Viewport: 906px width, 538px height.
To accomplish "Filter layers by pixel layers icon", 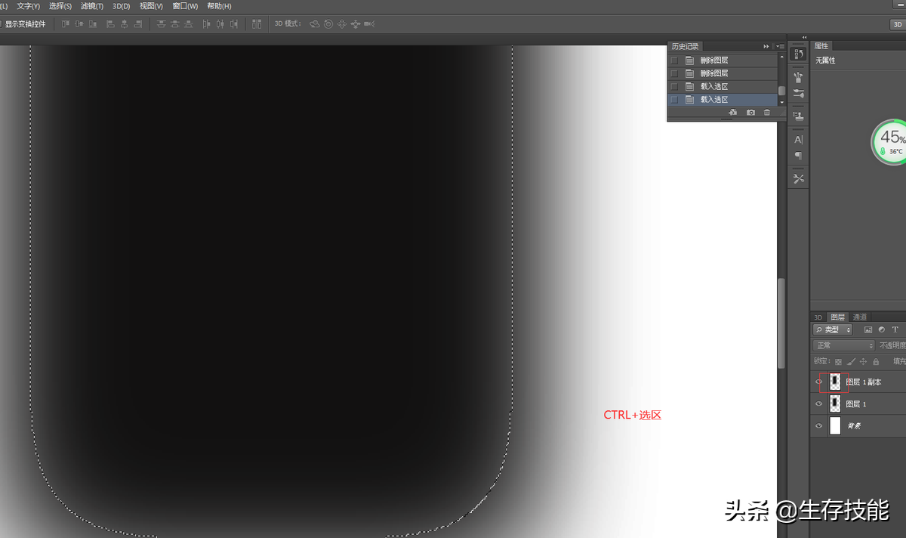I will coord(868,330).
